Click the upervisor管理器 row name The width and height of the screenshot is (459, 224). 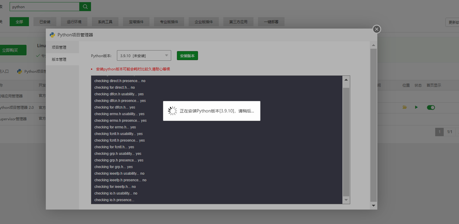click(13, 119)
